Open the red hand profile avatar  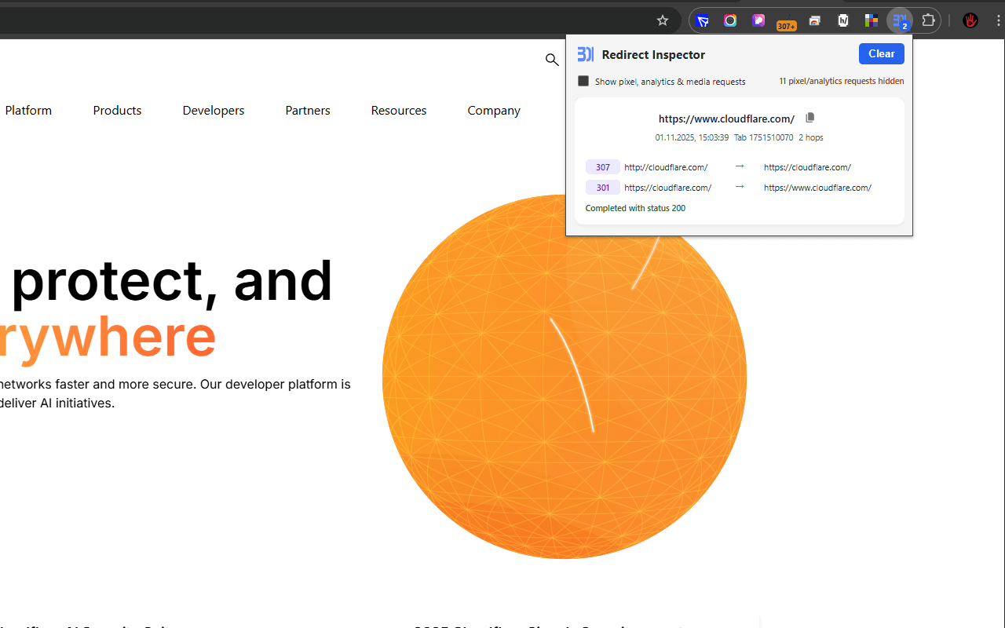(970, 20)
